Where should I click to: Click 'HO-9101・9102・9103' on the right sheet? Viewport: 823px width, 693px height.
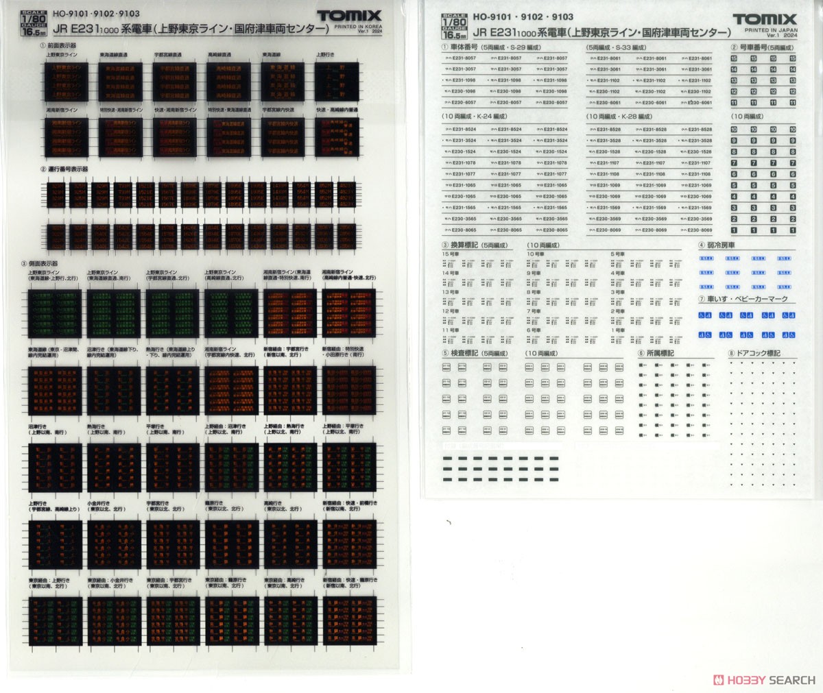[x=523, y=17]
